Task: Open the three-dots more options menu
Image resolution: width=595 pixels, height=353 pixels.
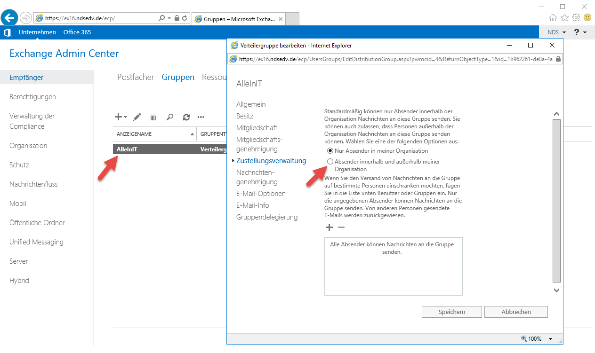Action: pyautogui.click(x=201, y=117)
